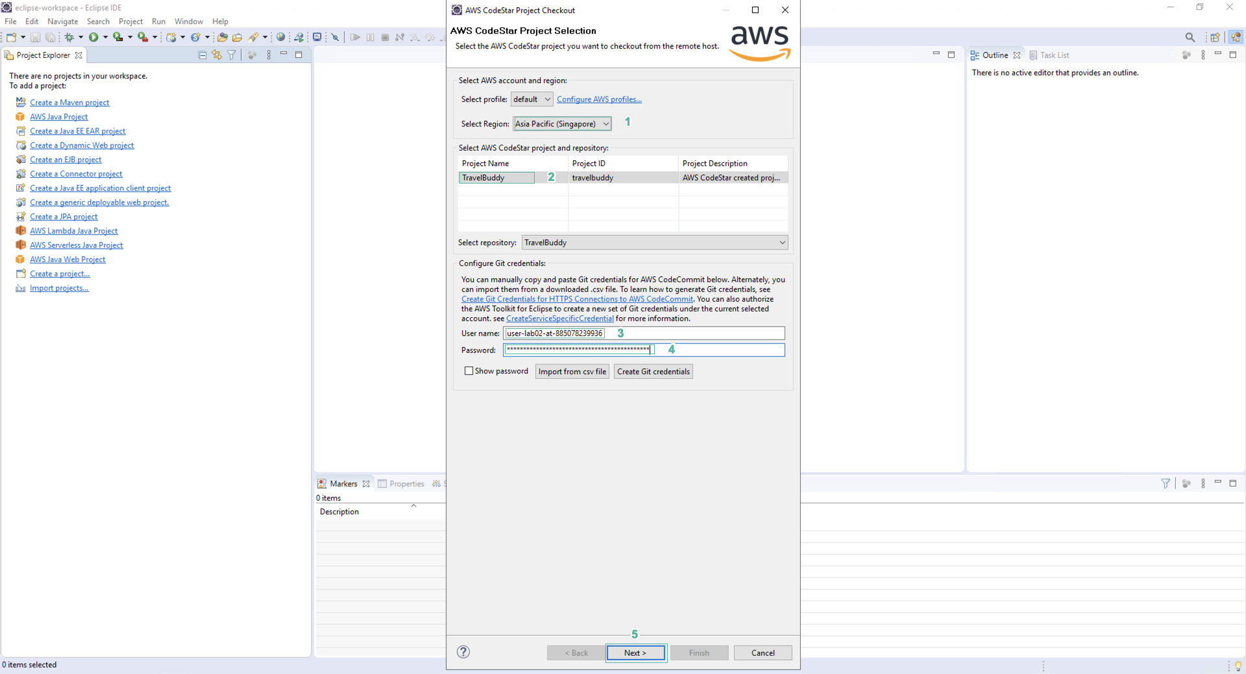Click the Create a JPA project link
The width and height of the screenshot is (1246, 674).
64,217
